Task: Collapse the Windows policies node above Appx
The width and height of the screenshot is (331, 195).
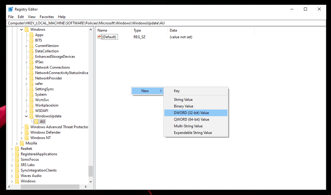Action: point(22,29)
